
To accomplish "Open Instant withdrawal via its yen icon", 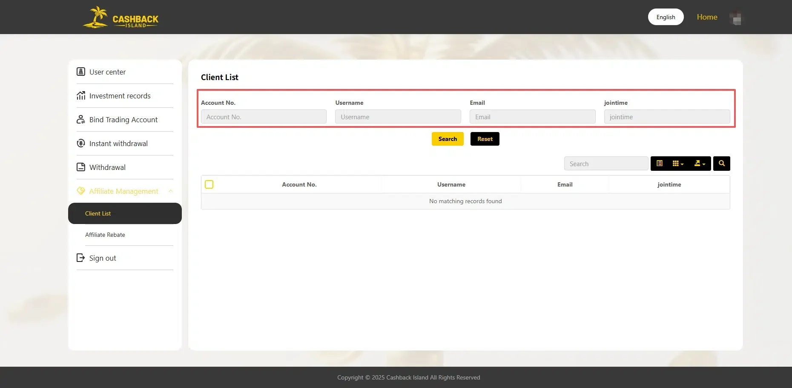I will [81, 143].
